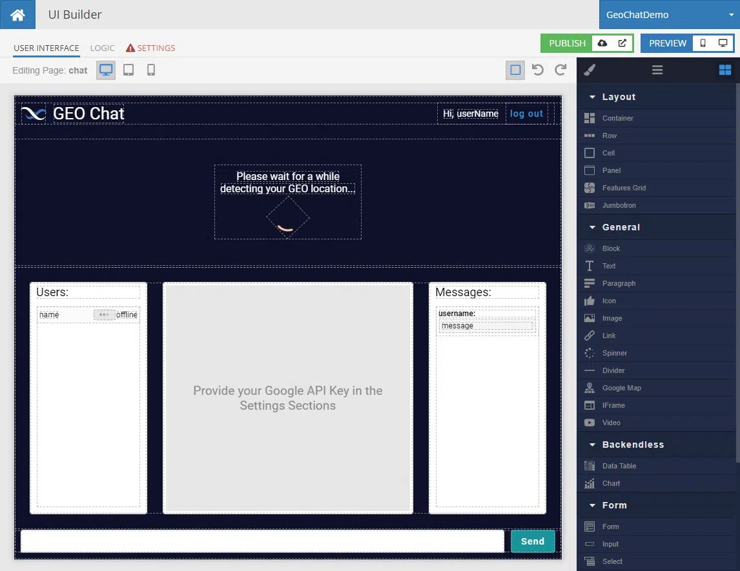Open the SETTINGS tab

155,48
